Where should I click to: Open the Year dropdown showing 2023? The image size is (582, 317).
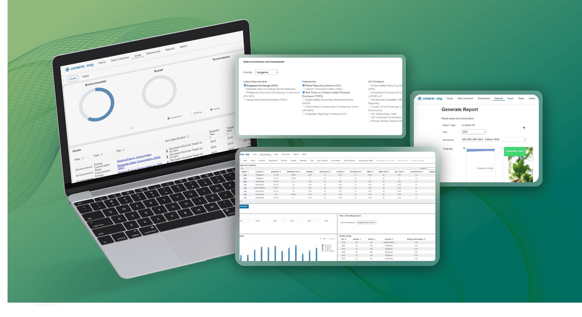[474, 132]
